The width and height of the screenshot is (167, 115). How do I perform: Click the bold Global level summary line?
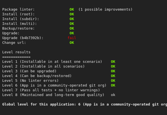tap(85, 104)
